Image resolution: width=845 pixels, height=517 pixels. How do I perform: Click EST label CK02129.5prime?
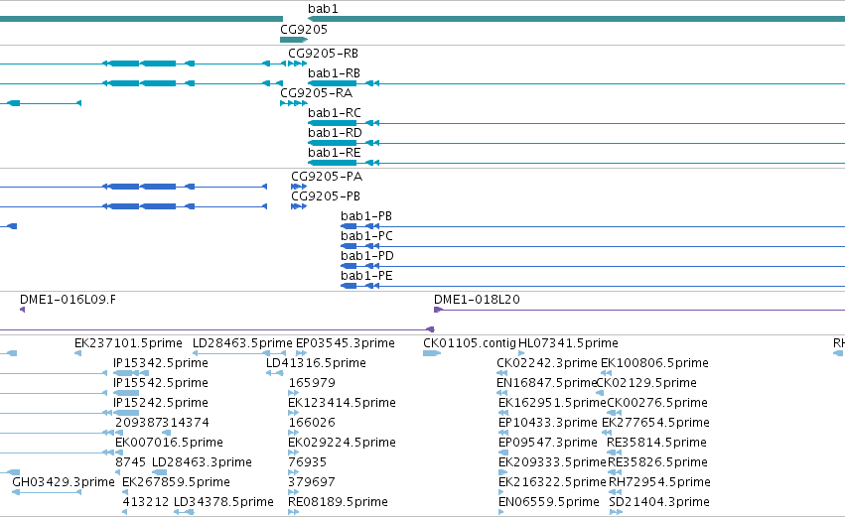coord(646,383)
